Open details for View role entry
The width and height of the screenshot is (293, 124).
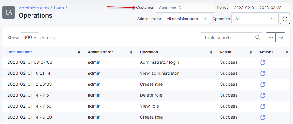click(x=262, y=106)
